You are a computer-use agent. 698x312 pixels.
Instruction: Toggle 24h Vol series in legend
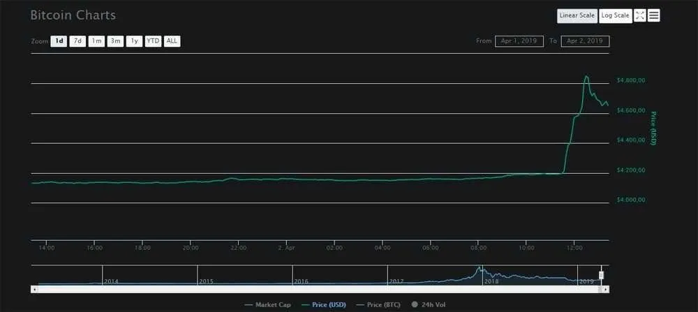coord(429,305)
